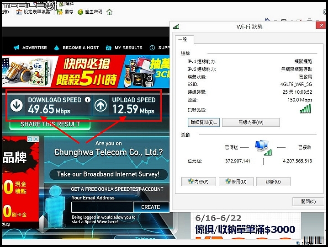
Task: Click the Wi-Fi signal icon in dialog title
Action: click(x=176, y=27)
